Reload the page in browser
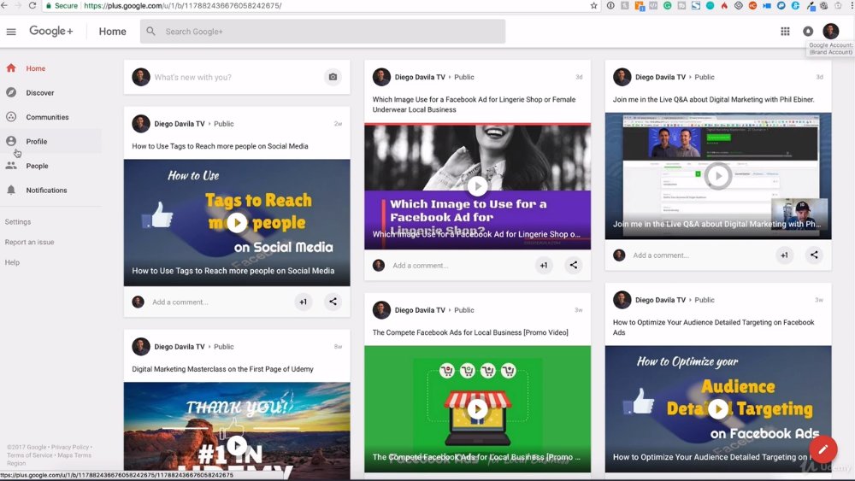 coord(32,5)
